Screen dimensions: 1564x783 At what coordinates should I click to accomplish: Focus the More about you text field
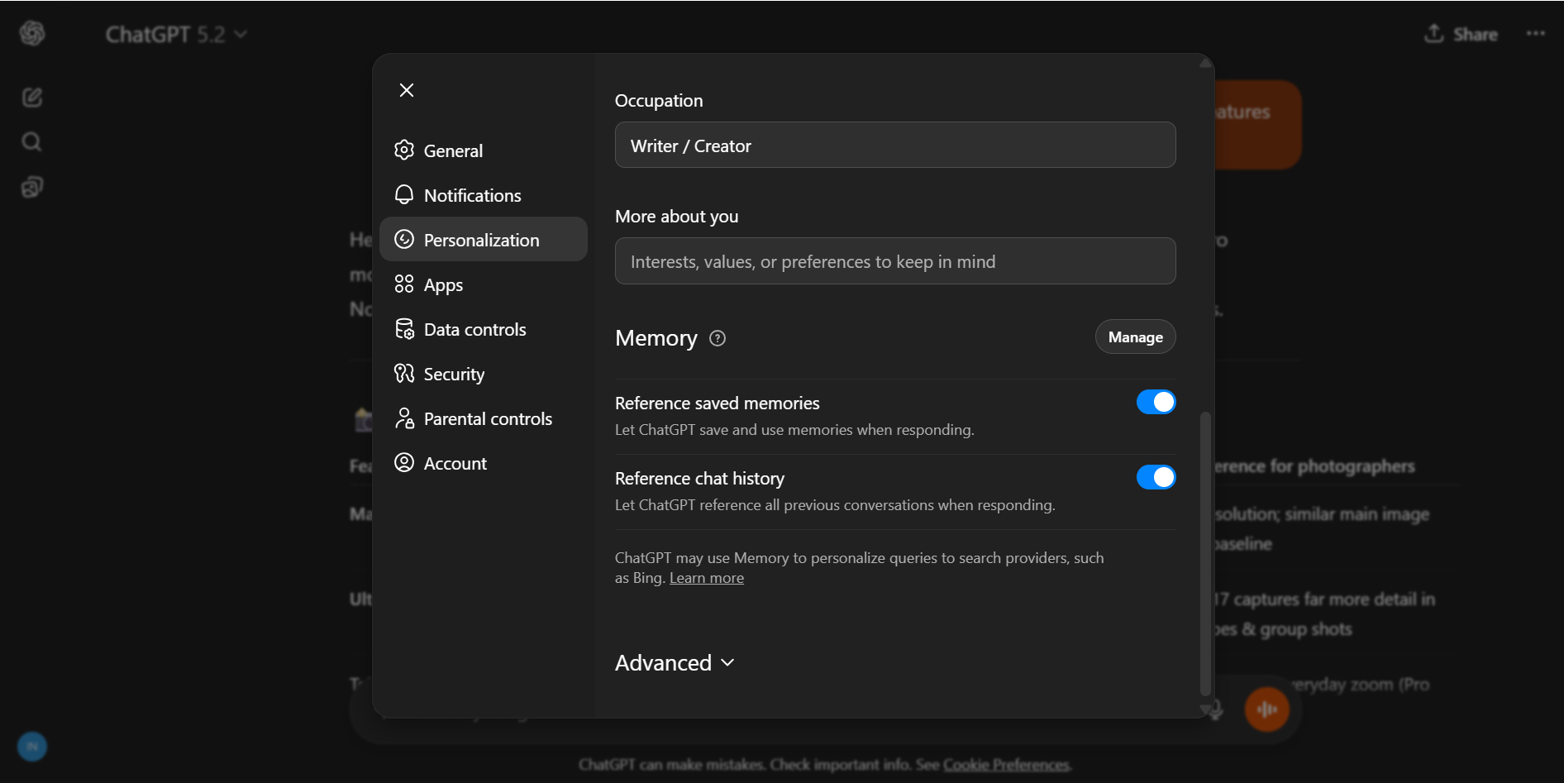[x=894, y=261]
